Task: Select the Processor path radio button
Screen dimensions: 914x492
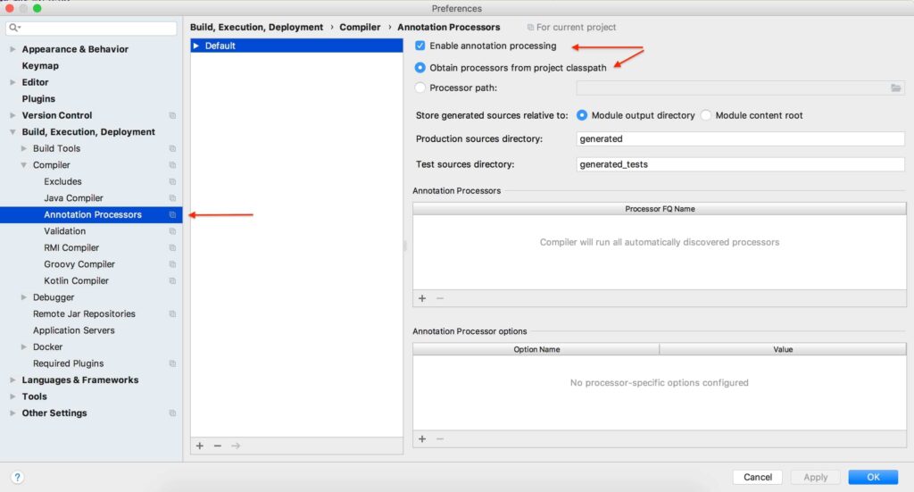Action: 420,88
